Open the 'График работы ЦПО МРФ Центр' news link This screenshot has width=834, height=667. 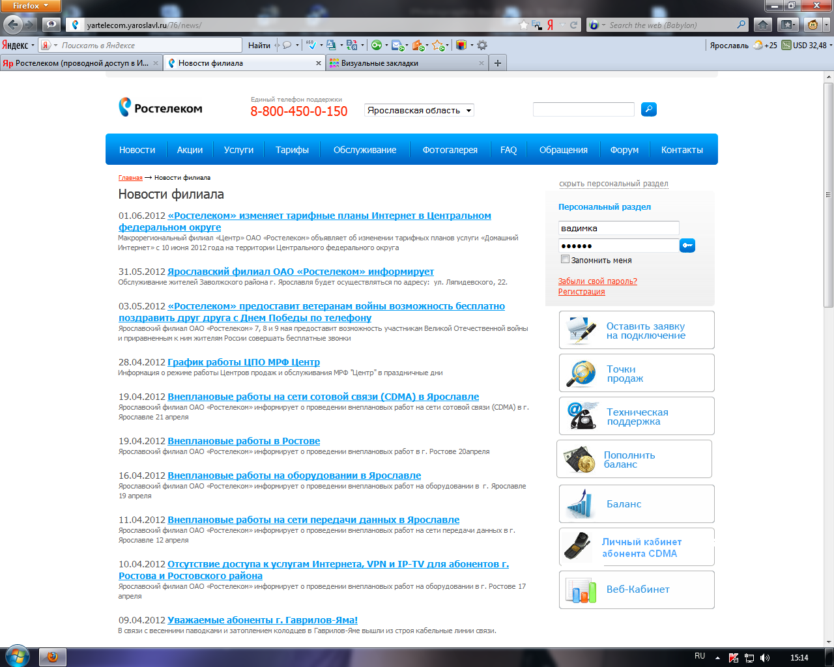point(244,362)
